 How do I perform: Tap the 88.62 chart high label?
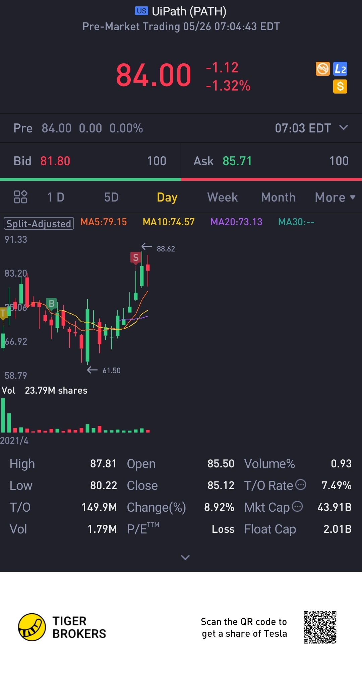tap(166, 249)
